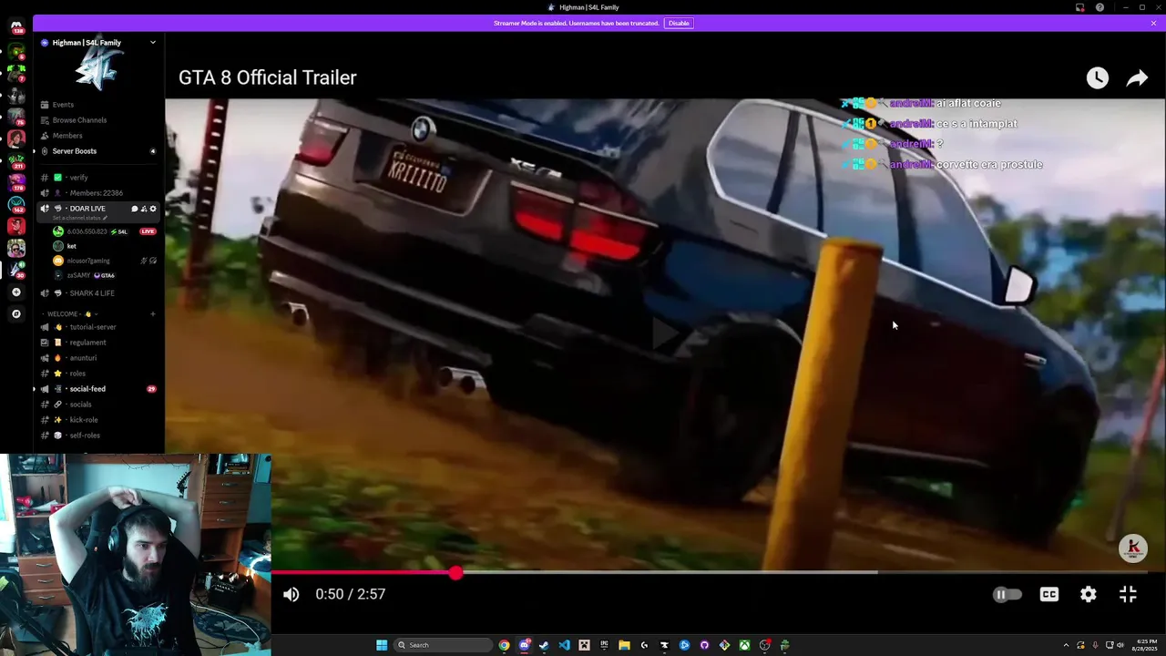
Task: Set a channel status link
Action: tap(79, 219)
